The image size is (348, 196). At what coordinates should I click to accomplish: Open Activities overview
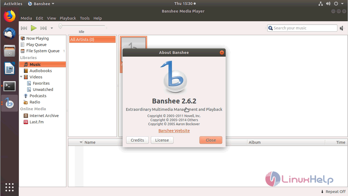13,4
